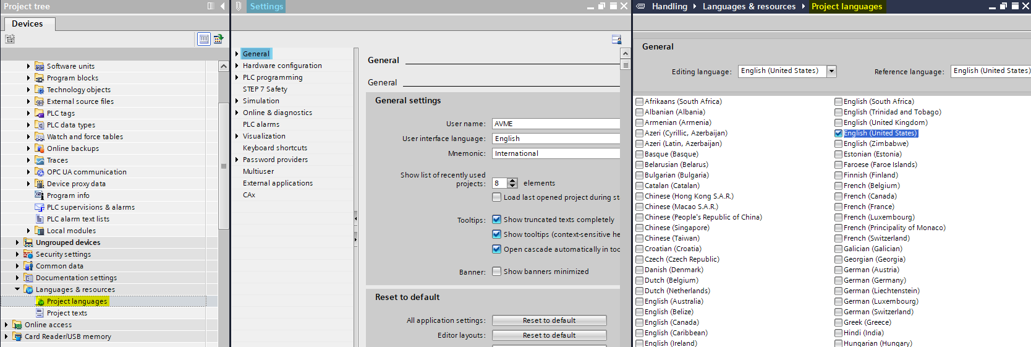
Task: Collapse the Languages & resources node
Action: 17,289
